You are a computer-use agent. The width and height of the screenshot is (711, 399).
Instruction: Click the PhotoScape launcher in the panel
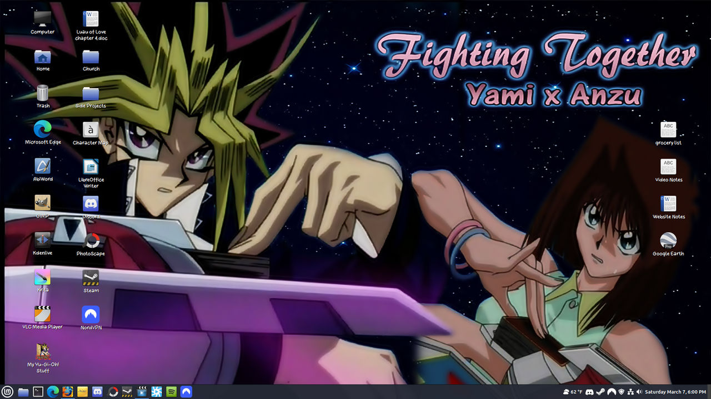tap(113, 392)
